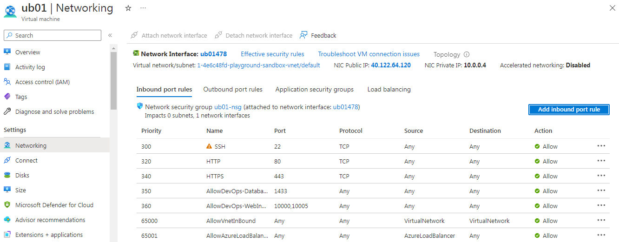Open the ellipsis menu for the SSH rule
The width and height of the screenshot is (619, 242).
[601, 146]
